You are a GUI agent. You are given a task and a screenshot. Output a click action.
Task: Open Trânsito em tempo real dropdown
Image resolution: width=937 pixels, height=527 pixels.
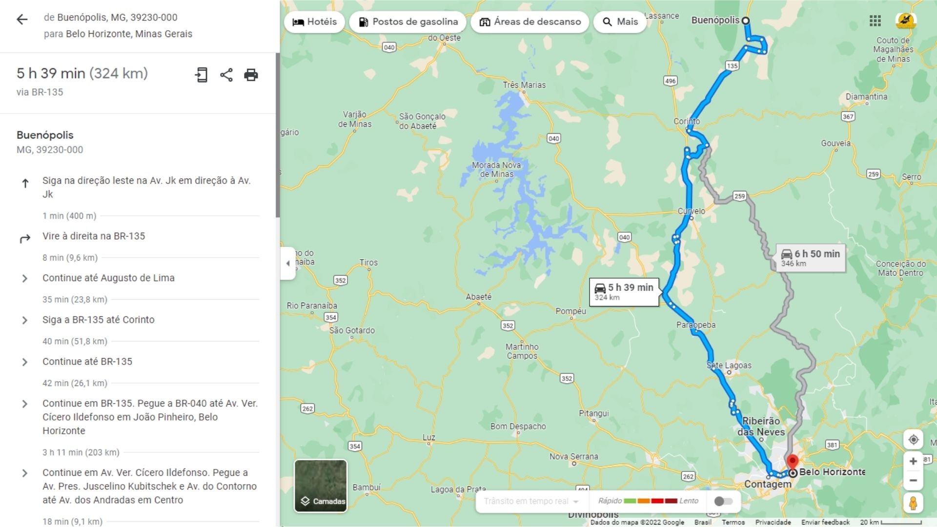[531, 501]
